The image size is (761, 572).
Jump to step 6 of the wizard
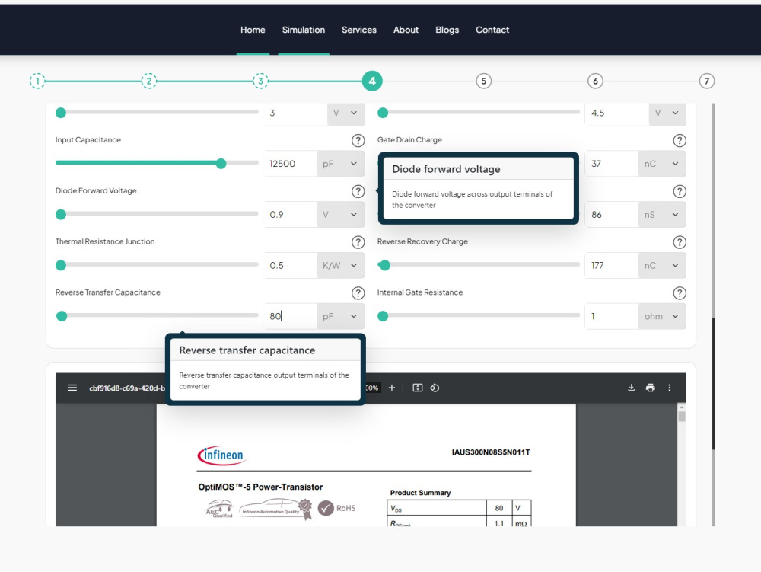click(596, 81)
